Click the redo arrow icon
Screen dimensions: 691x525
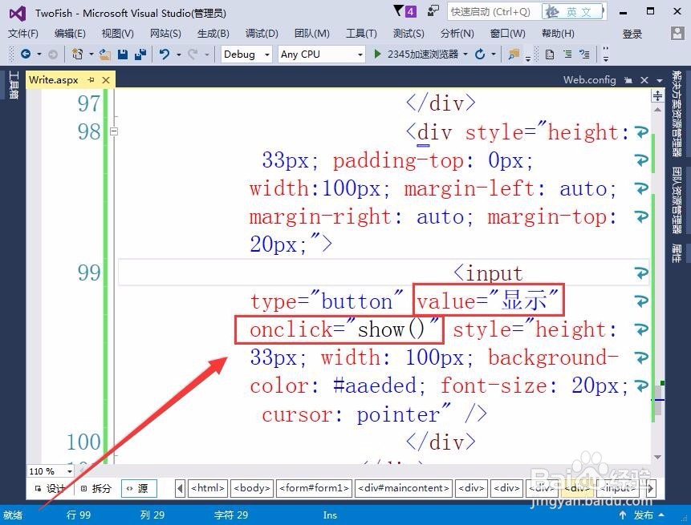[x=192, y=55]
